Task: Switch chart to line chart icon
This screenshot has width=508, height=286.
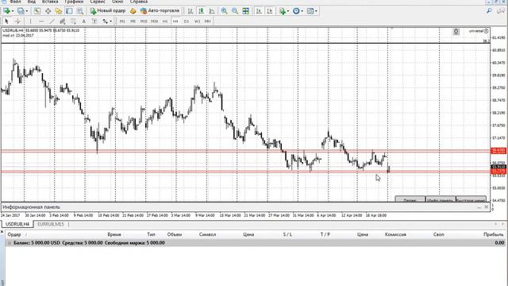Action: (x=212, y=11)
